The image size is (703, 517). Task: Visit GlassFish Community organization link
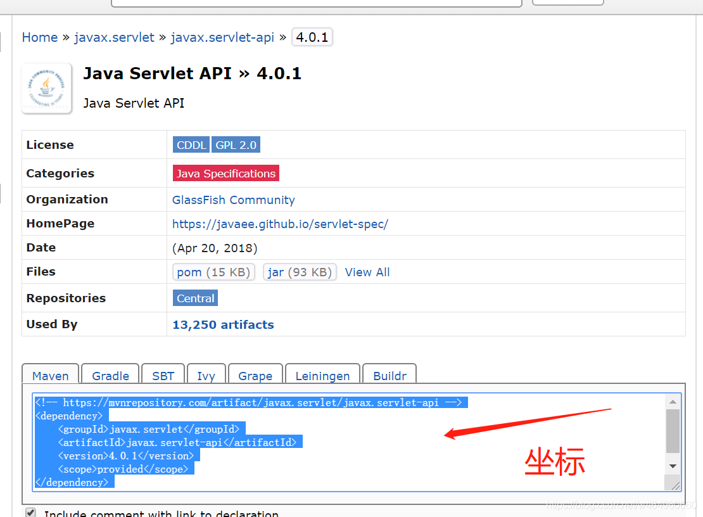coord(234,200)
